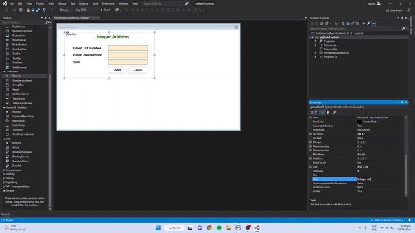Click the Toolbox search magnifier icon
The width and height of the screenshot is (415, 233).
[x=47, y=23]
